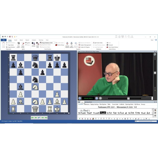
Task: Open the quick access toolbar customize arrow
Action: (17, 37)
